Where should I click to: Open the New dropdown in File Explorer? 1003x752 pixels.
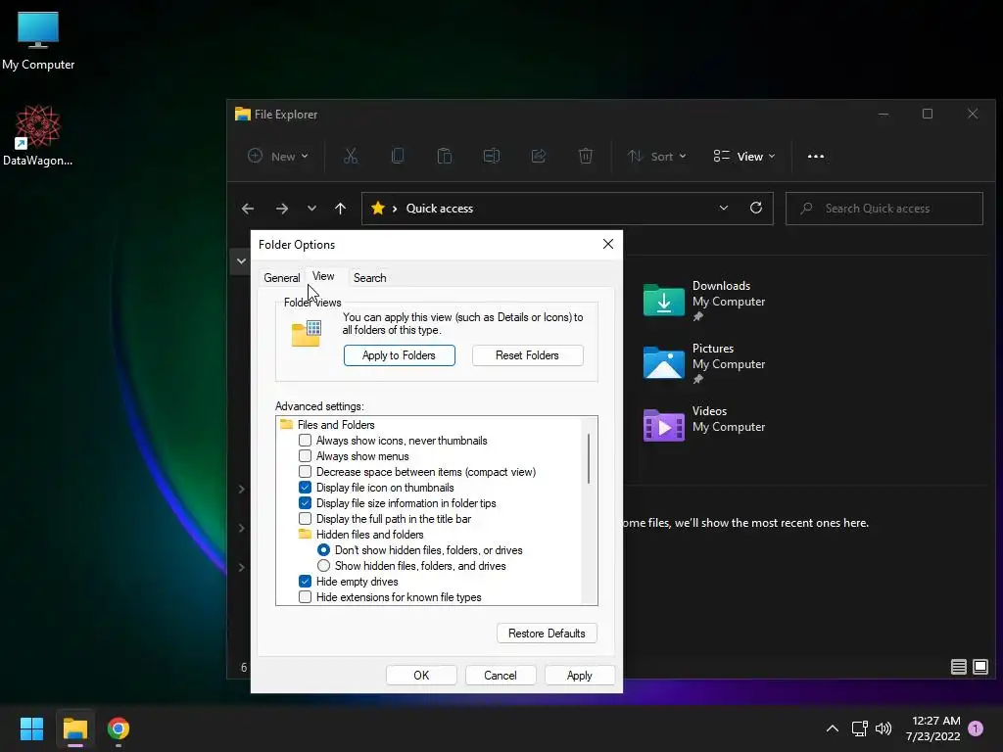point(278,156)
